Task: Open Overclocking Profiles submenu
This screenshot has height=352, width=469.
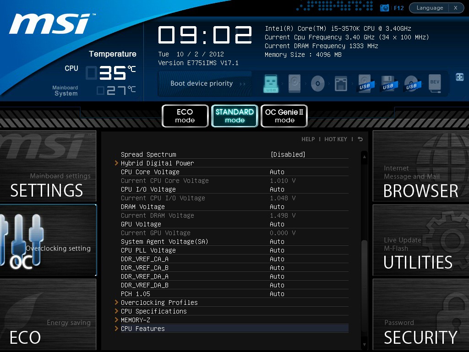Action: click(x=159, y=302)
